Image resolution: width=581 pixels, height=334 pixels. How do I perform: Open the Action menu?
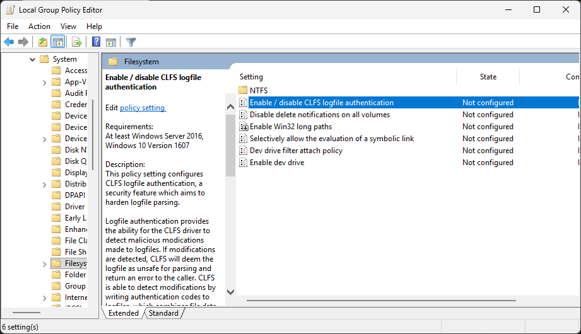tap(39, 26)
